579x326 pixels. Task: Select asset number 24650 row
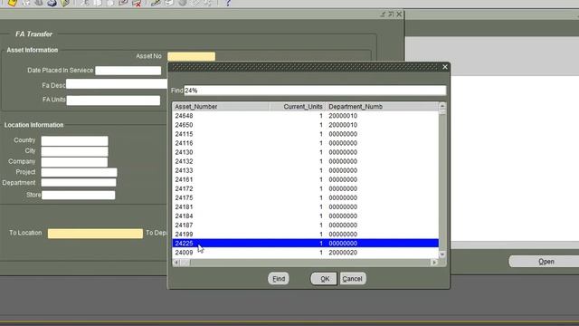(x=306, y=125)
